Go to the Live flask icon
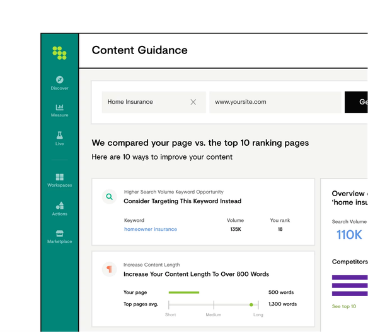The height and width of the screenshot is (332, 368). coord(60,135)
